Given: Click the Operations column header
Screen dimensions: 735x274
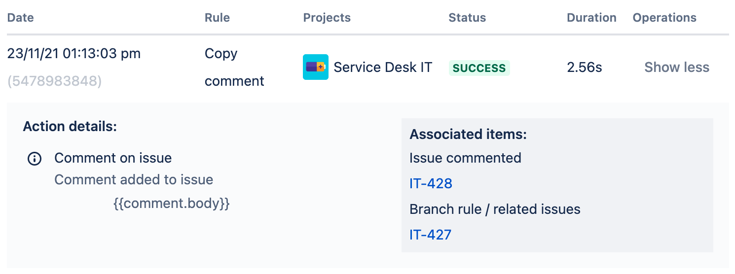Looking at the screenshot, I should pos(664,18).
